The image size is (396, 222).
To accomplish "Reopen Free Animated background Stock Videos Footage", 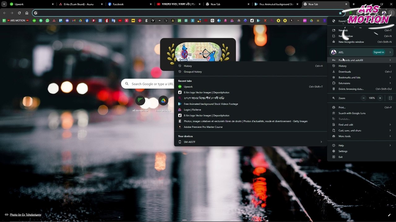I will pos(251,104).
